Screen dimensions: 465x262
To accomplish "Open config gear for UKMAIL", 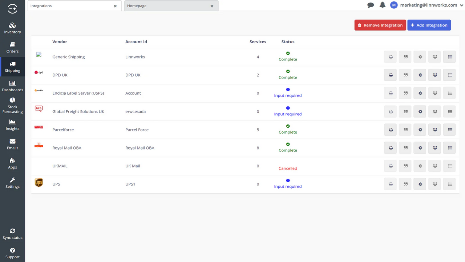I will [x=420, y=166].
